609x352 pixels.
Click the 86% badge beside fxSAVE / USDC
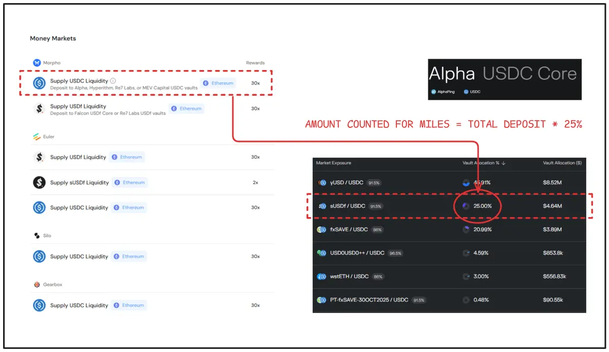pyautogui.click(x=378, y=230)
